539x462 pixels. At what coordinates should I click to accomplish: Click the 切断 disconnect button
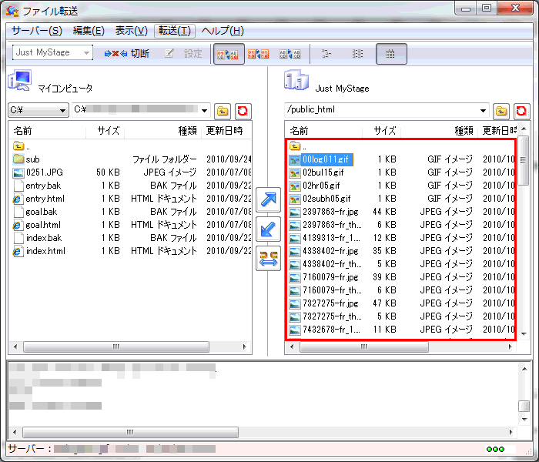[128, 54]
